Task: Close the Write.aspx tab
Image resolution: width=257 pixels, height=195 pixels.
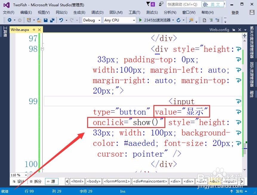Action: 39,29
